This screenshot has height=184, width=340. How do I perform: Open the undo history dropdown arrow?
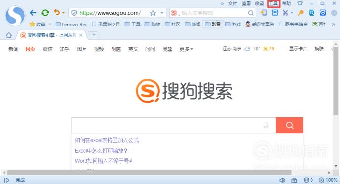point(63,13)
